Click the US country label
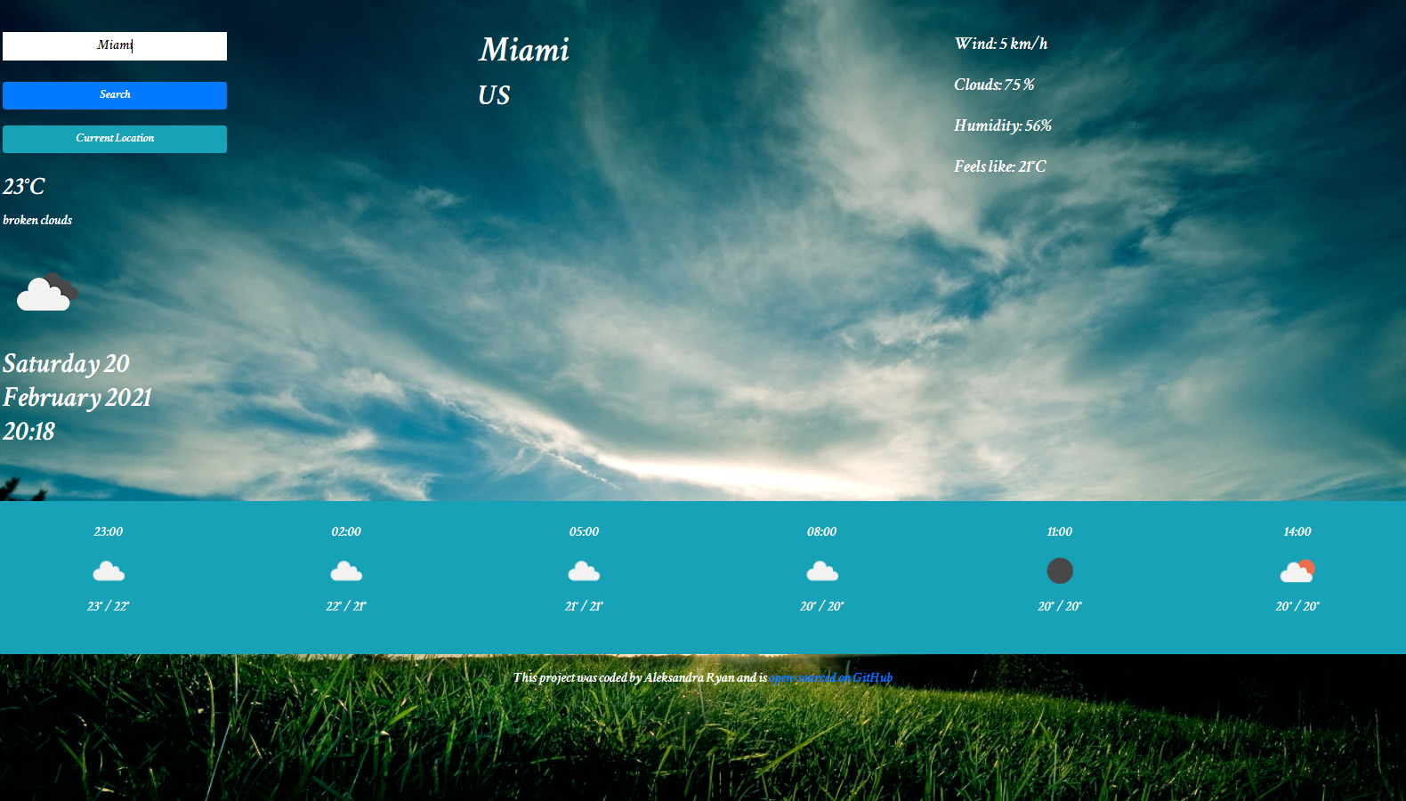Screen dimensions: 1406x801 click(x=494, y=95)
